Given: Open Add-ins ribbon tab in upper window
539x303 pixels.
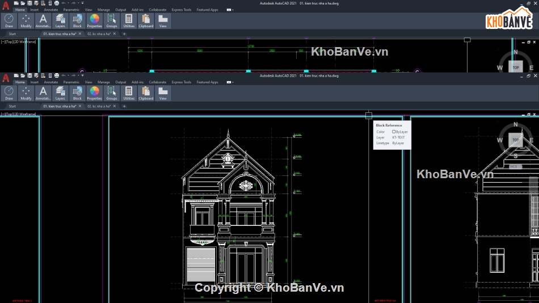Looking at the screenshot, I should [137, 10].
